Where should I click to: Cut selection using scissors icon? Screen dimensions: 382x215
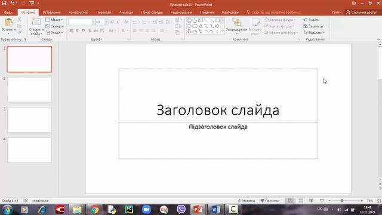[x=19, y=20]
